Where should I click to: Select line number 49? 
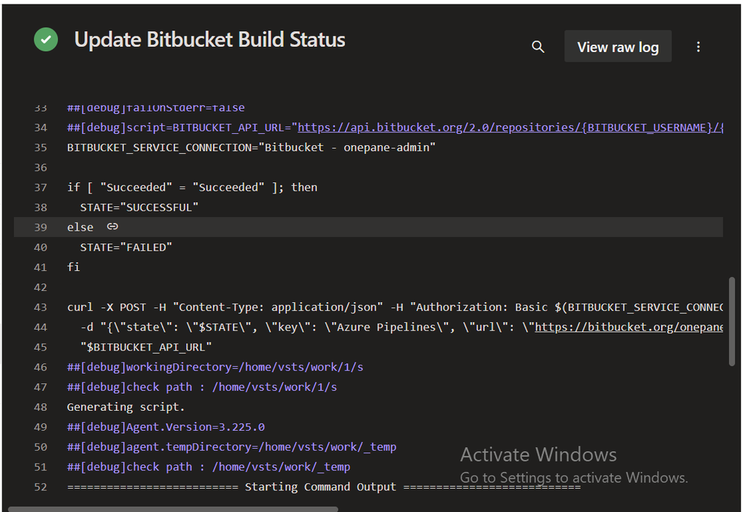tap(41, 426)
